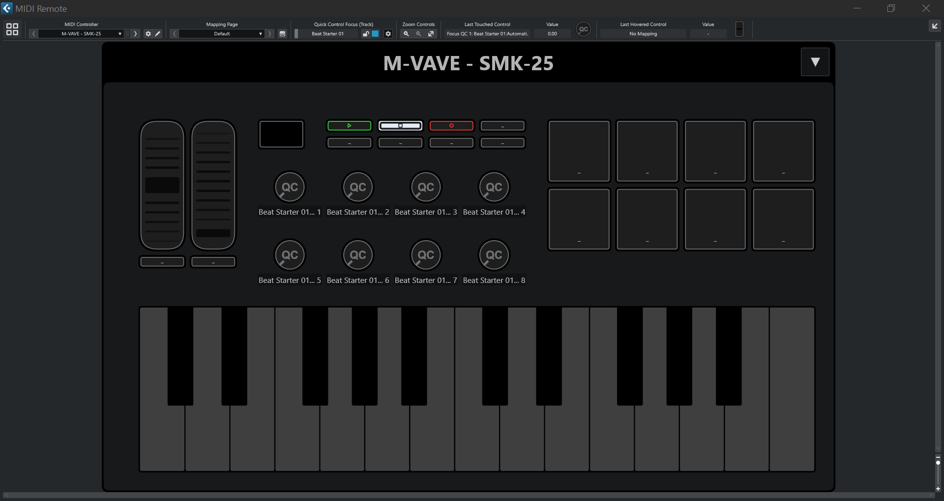Tap the first pad in top row
This screenshot has height=501, width=944.
click(x=579, y=151)
